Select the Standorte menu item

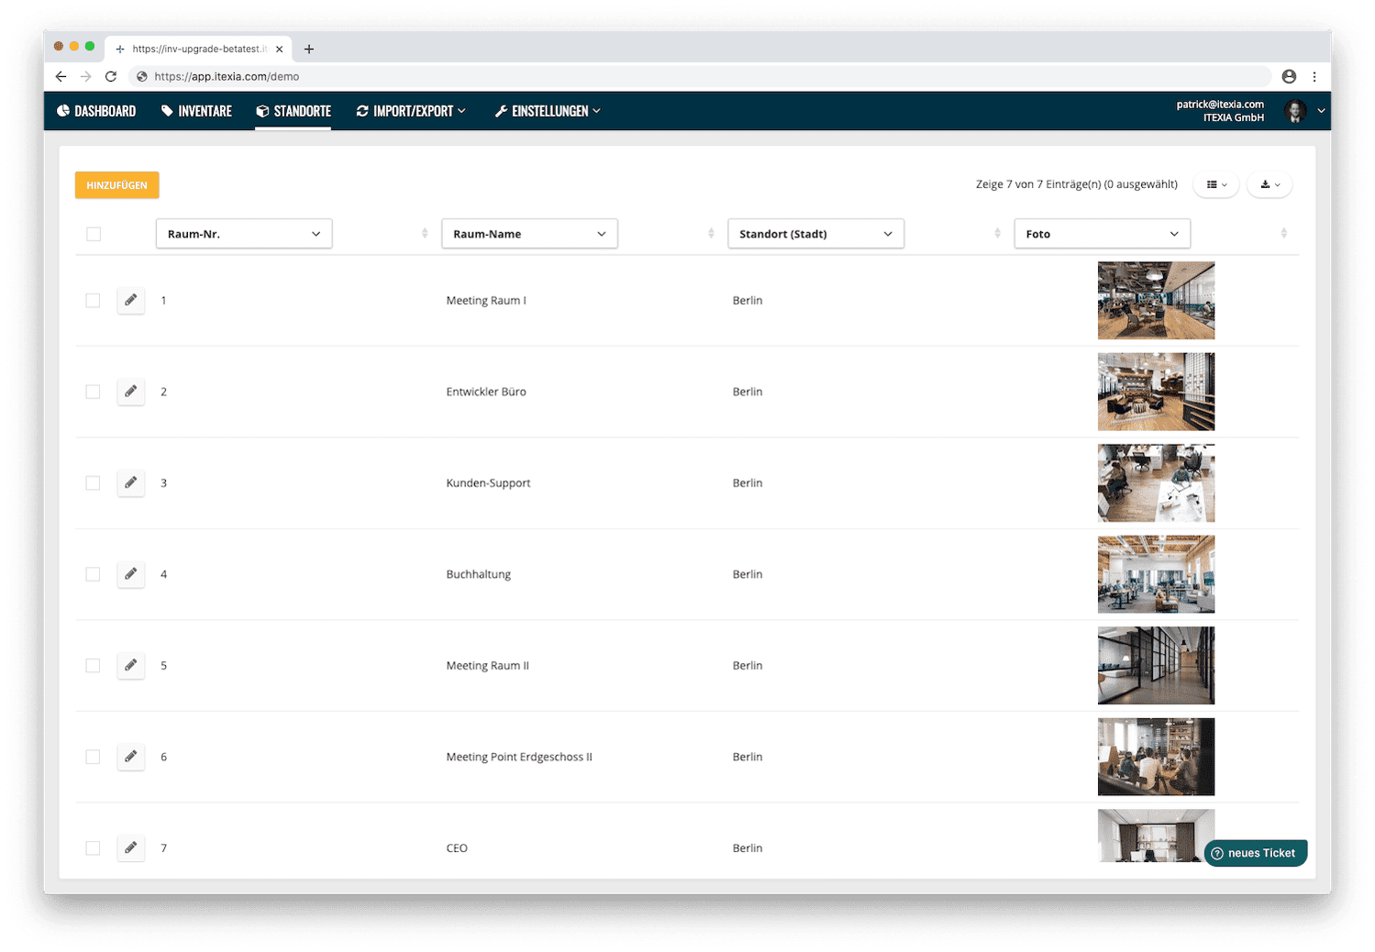[294, 111]
